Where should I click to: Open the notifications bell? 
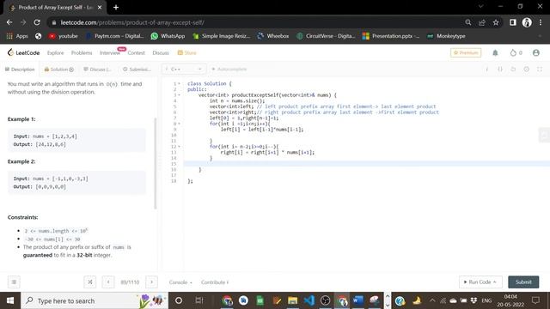[x=495, y=52]
